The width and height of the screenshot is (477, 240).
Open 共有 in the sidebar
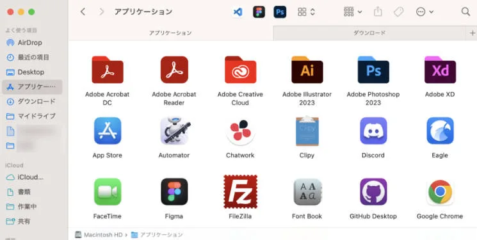point(32,221)
